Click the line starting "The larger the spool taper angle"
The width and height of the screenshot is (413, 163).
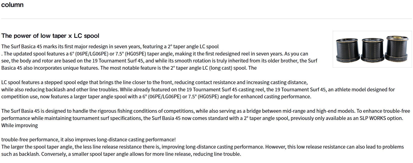tap(202, 147)
